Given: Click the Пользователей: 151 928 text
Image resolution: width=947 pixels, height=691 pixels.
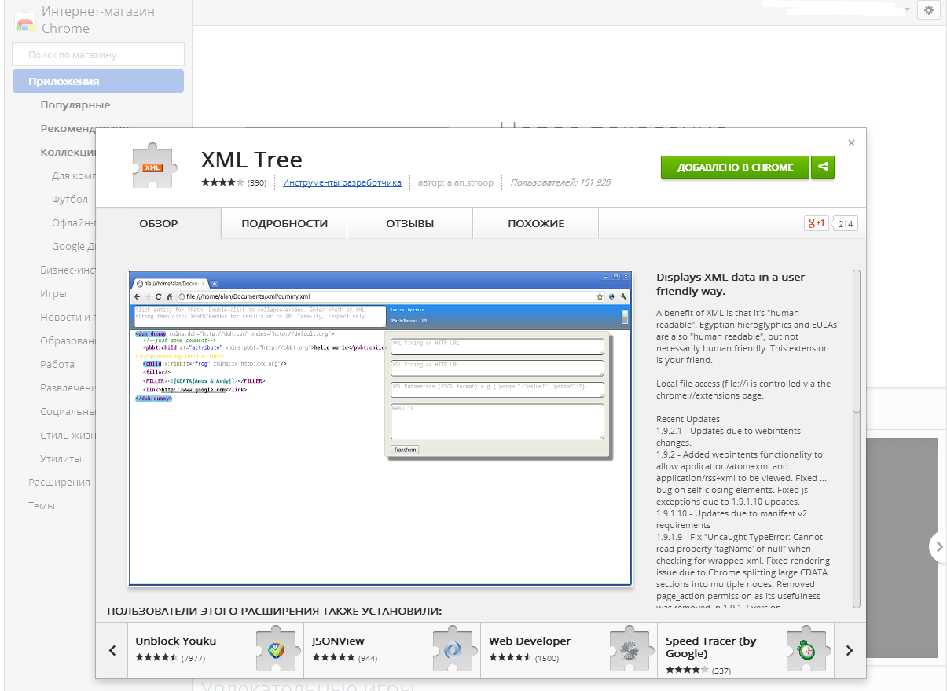Looking at the screenshot, I should 560,182.
